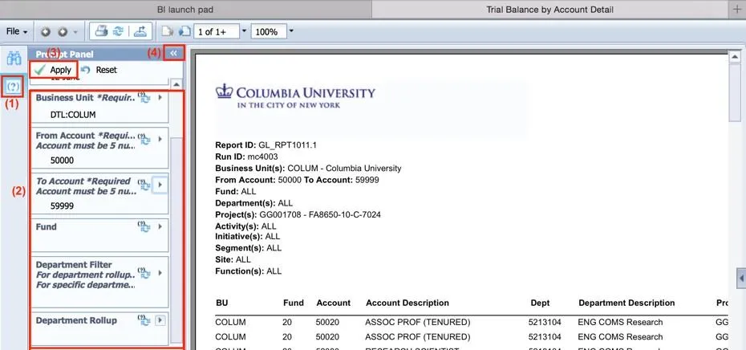Click the Department Filter prompt label
The width and height of the screenshot is (746, 350).
pyautogui.click(x=74, y=265)
